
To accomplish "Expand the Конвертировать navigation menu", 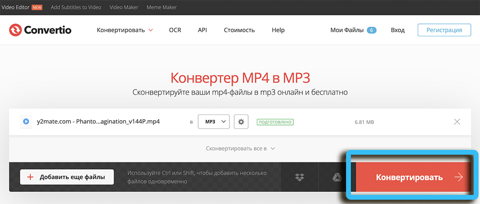I will tap(125, 30).
